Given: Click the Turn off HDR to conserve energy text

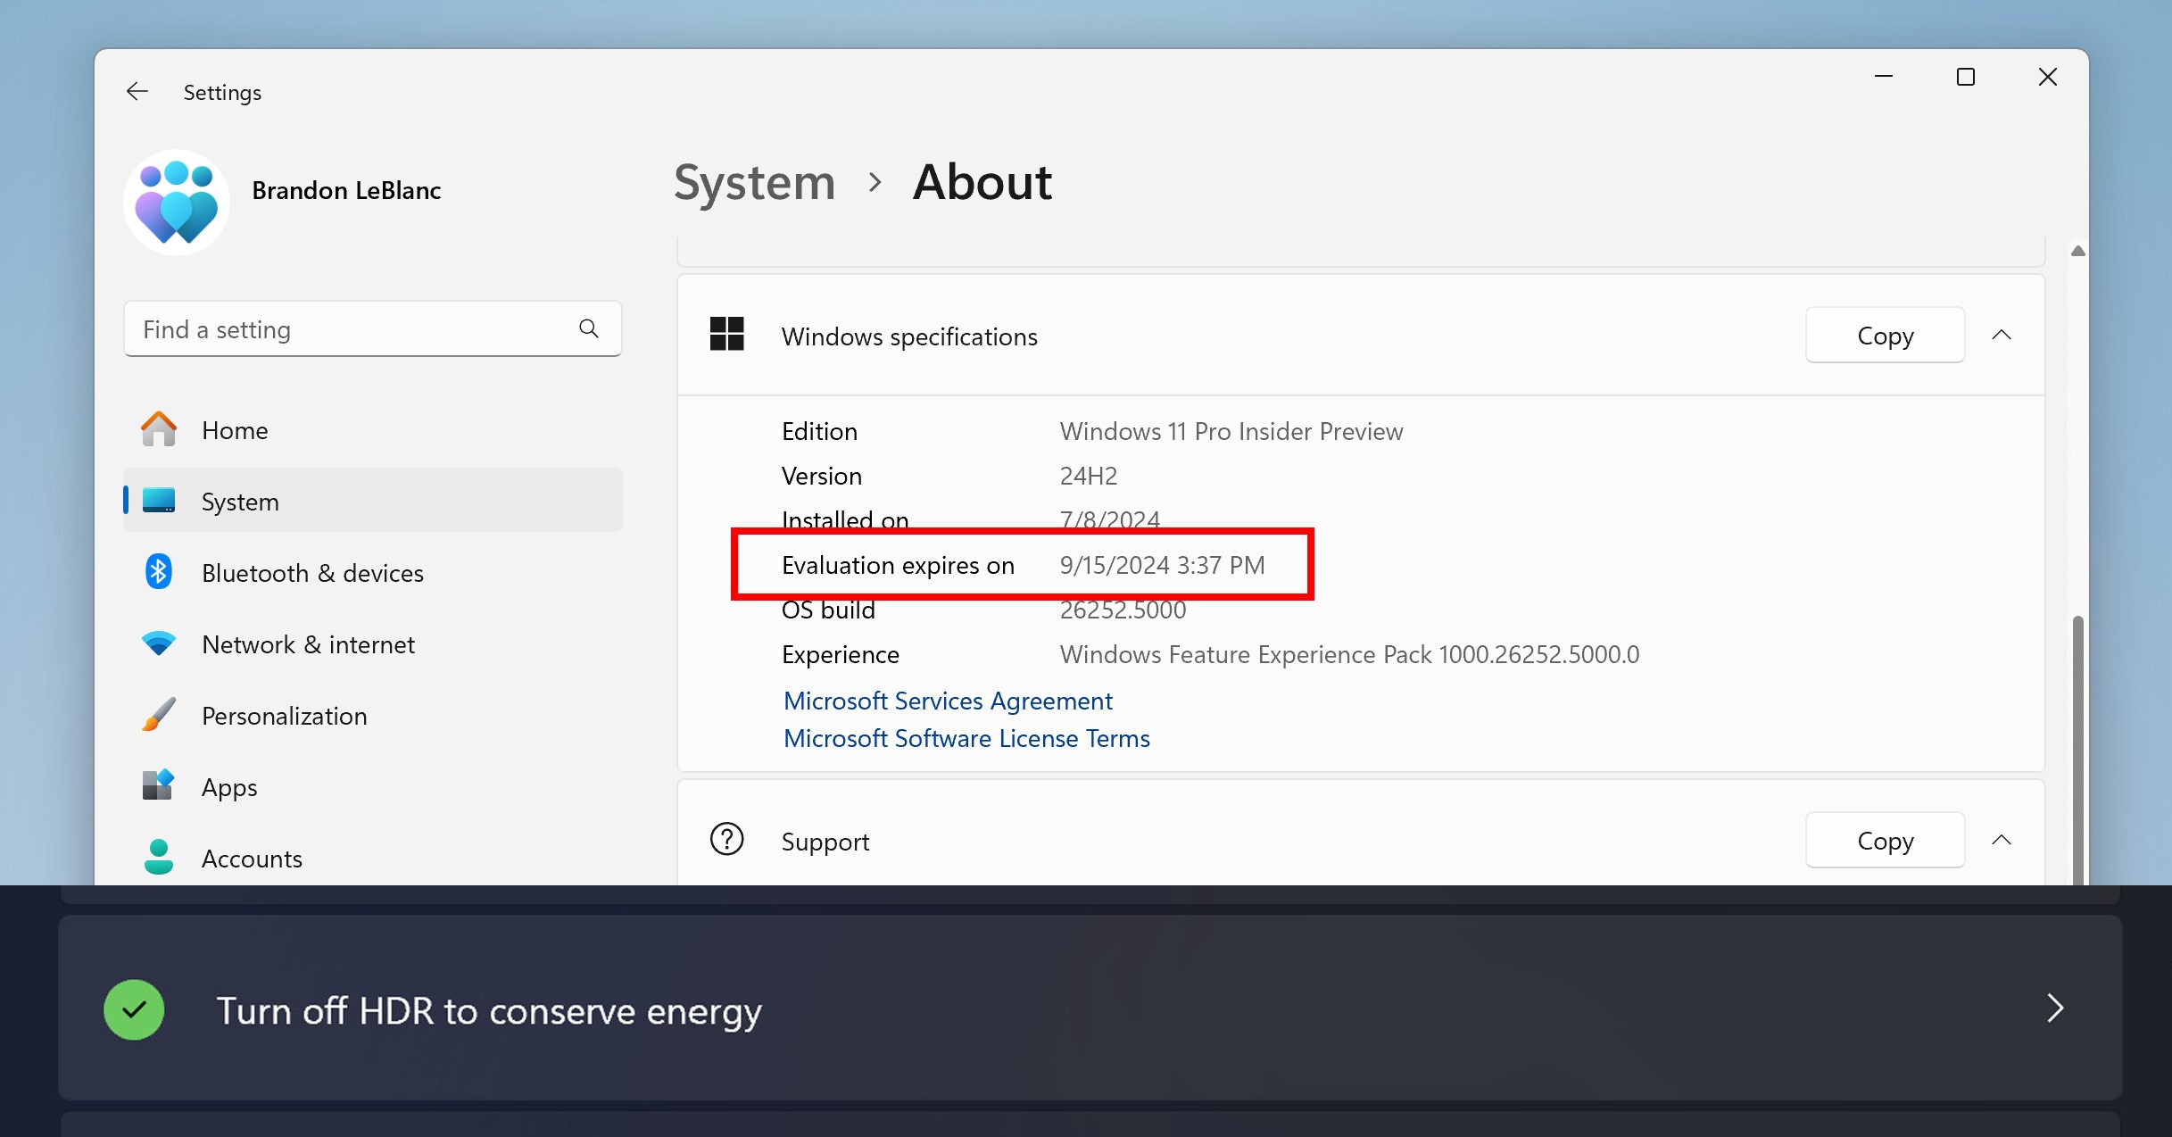Looking at the screenshot, I should pos(489,1010).
